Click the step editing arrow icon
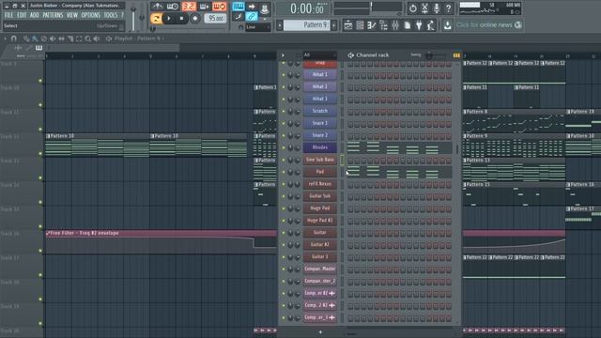Viewport: 601px width, 338px height. tap(252, 7)
